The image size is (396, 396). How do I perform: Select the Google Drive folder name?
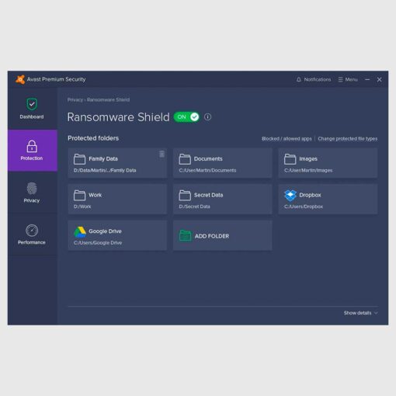pos(105,231)
